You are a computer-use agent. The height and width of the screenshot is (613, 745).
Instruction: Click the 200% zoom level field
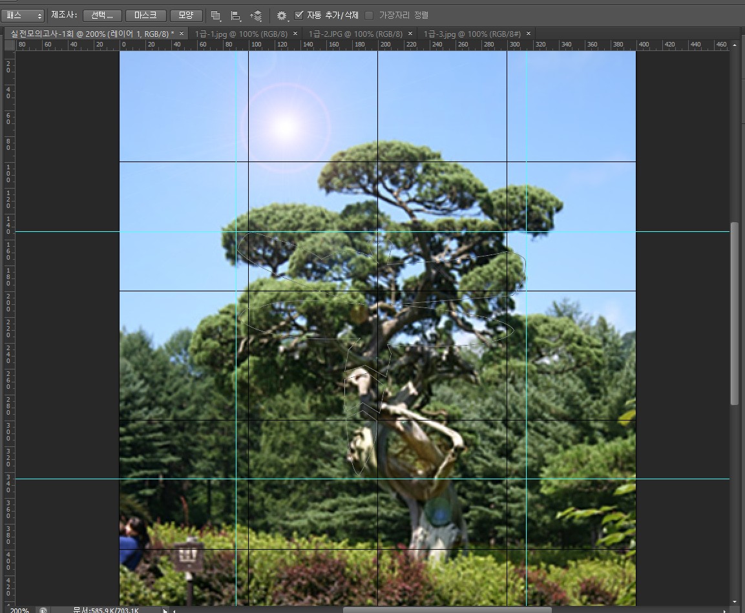19,610
